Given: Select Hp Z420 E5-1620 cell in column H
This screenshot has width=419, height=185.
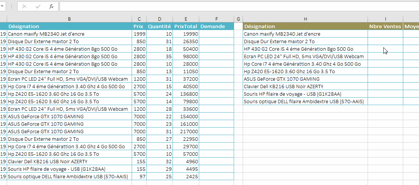Looking at the screenshot, I should [x=305, y=71].
